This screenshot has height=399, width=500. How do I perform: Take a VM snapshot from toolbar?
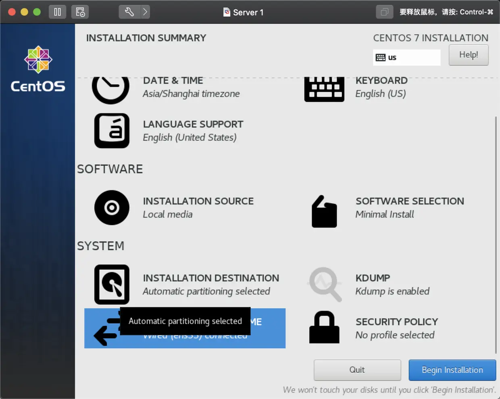(80, 12)
